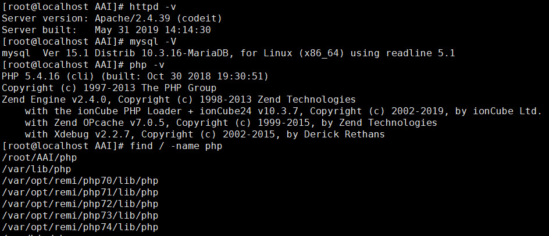Click the php74 lib path line

(80, 227)
